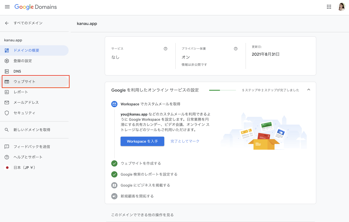
Task: Click the DNS server icon in sidebar
Action: [7, 71]
